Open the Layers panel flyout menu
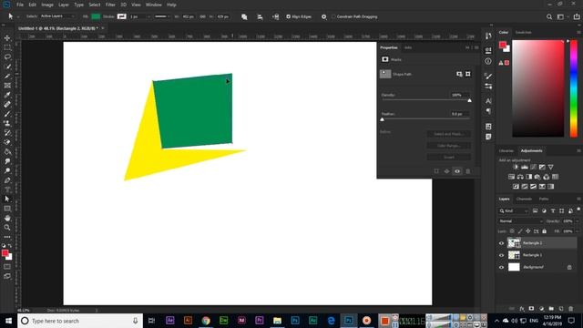583x328 pixels. point(579,199)
